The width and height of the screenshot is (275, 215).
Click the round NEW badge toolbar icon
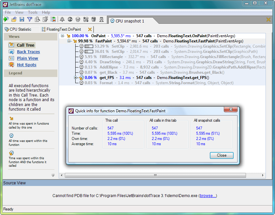click(x=70, y=20)
